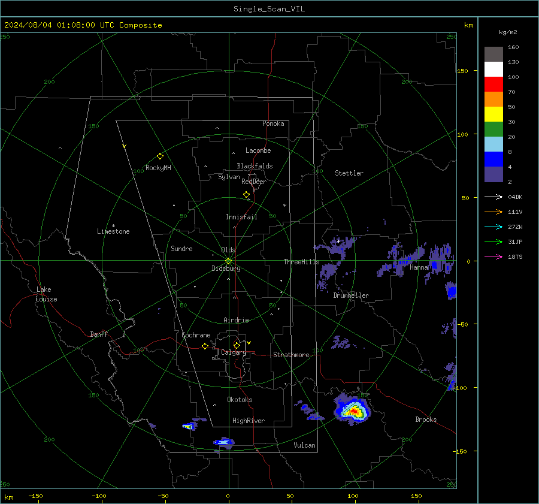
Task: Click the intense red storm cell near Brooks
Action: [355, 411]
